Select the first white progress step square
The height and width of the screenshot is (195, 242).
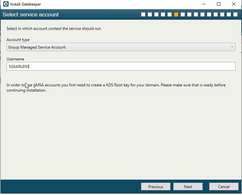[x=143, y=14]
